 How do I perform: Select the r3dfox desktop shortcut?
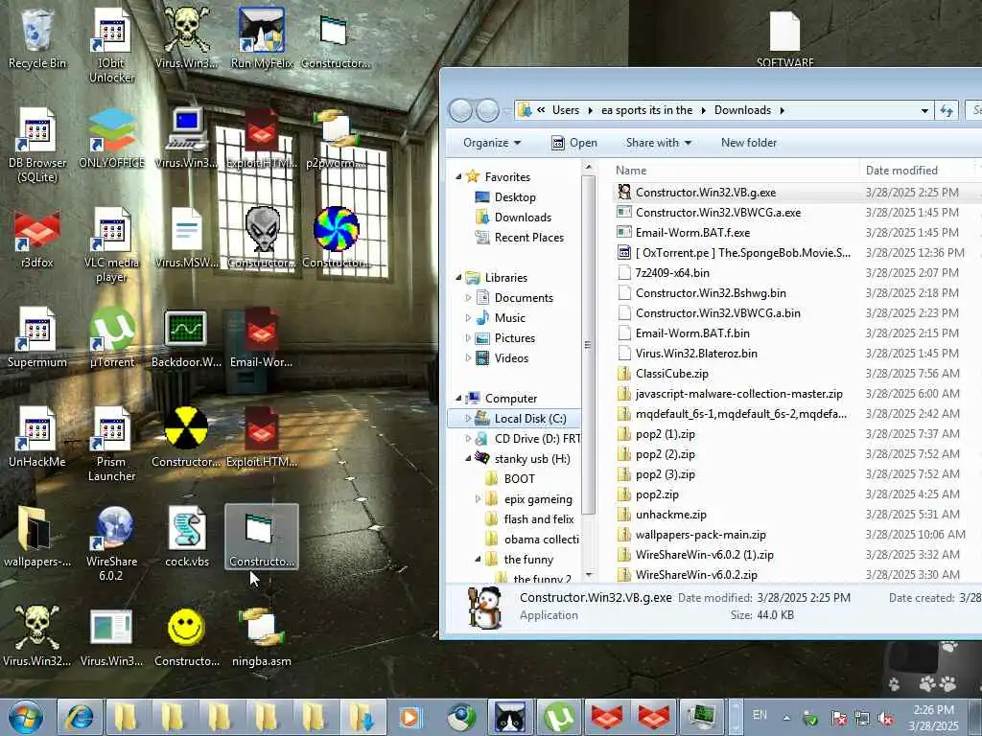(x=37, y=239)
